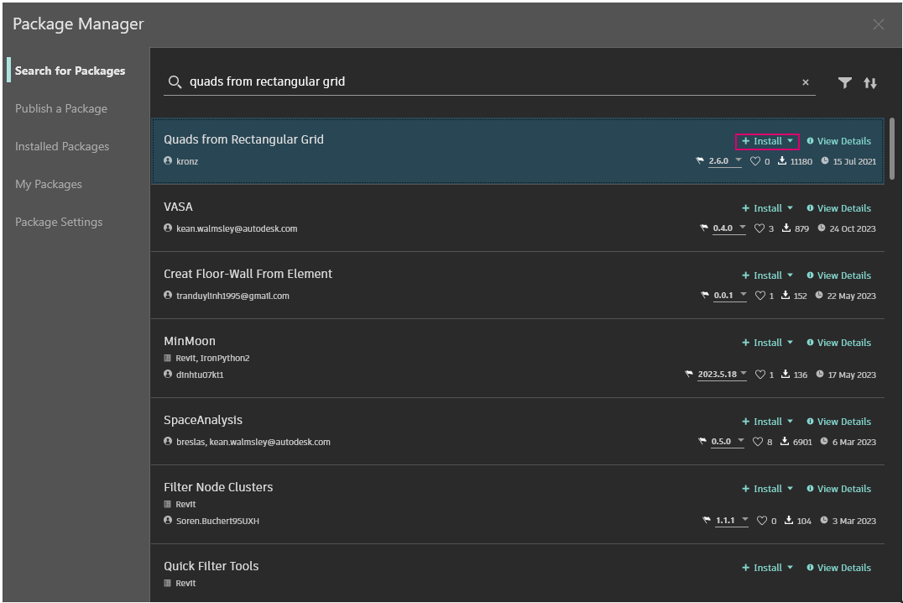This screenshot has width=903, height=603.
Task: Open the 2.6.0 version dropdown
Action: (x=739, y=160)
